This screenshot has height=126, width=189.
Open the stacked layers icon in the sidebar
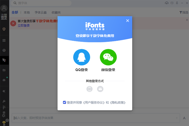tap(4, 113)
